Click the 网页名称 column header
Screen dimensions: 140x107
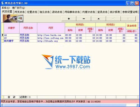click(x=28, y=28)
